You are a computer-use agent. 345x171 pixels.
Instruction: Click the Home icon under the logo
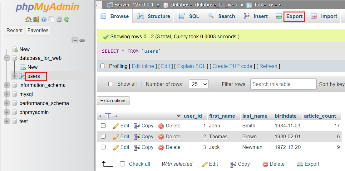[28, 20]
